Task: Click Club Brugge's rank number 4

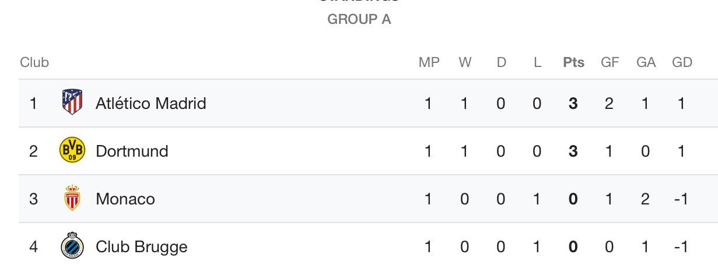Action: (x=34, y=247)
